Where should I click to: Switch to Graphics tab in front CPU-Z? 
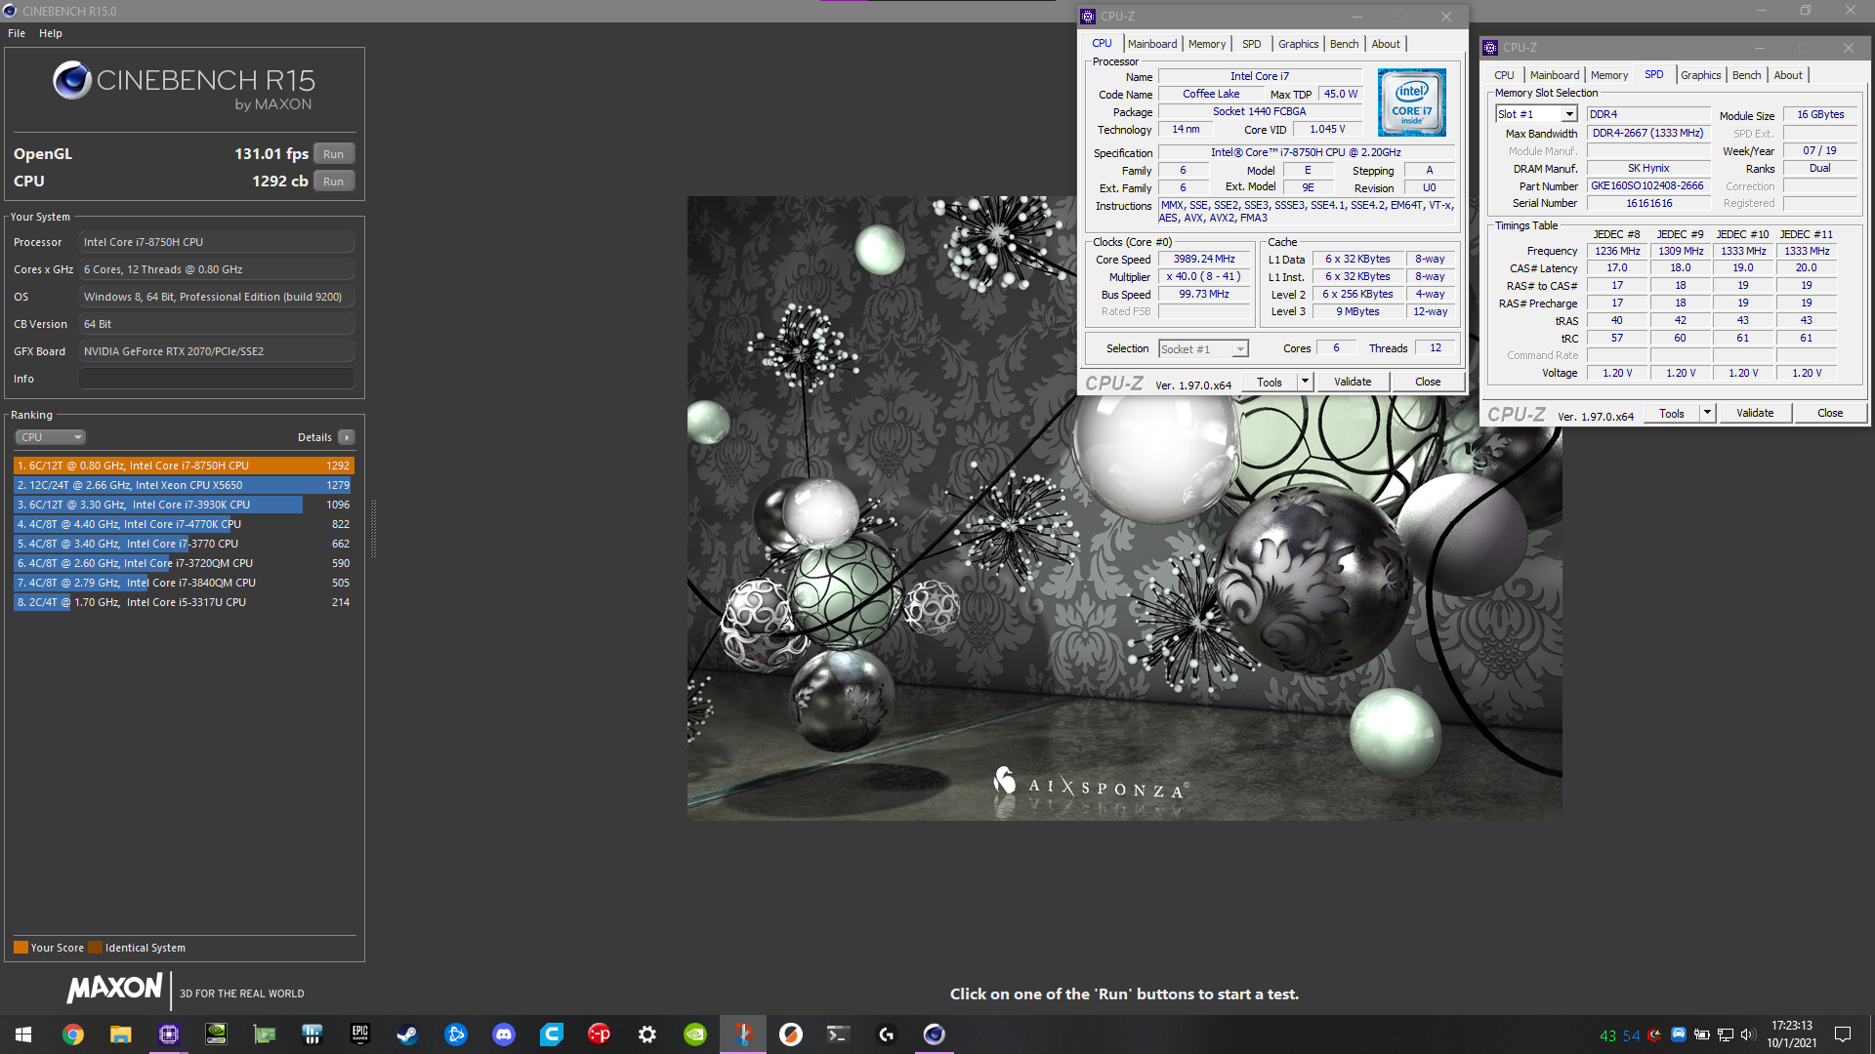point(1299,44)
